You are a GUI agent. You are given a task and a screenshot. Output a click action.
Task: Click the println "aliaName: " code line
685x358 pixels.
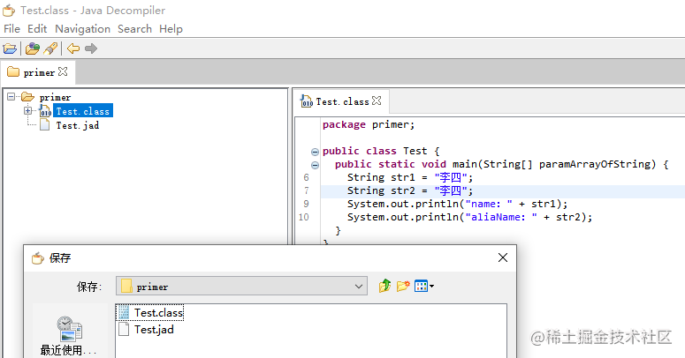tap(469, 217)
